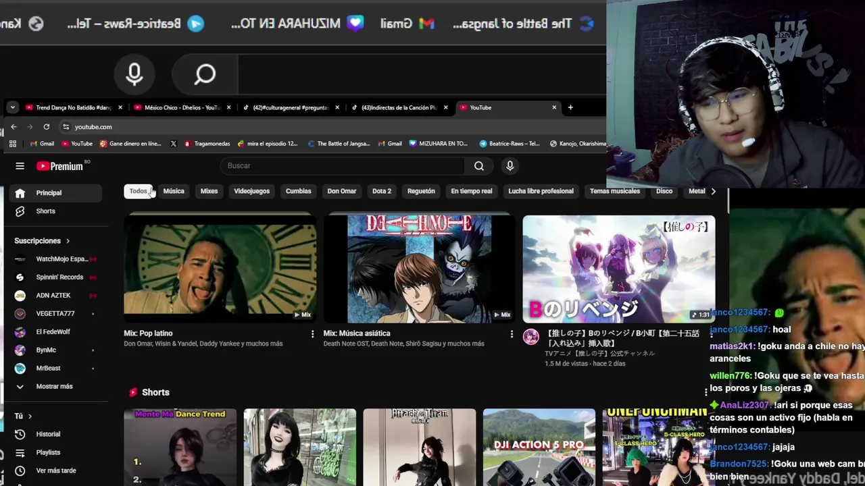Open Shorts in the left sidebar

point(55,211)
